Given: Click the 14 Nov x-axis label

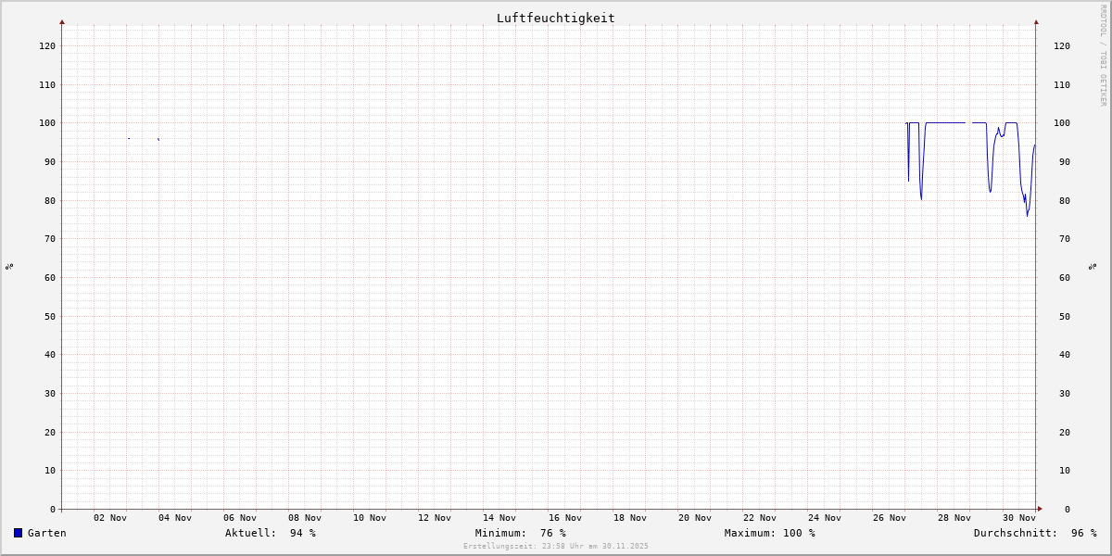Looking at the screenshot, I should (499, 517).
